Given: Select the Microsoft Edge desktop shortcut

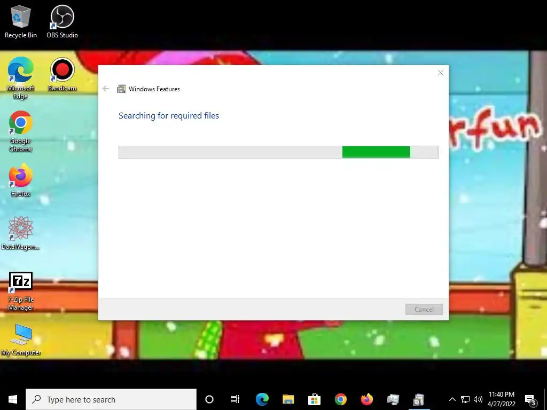Looking at the screenshot, I should coord(21,78).
